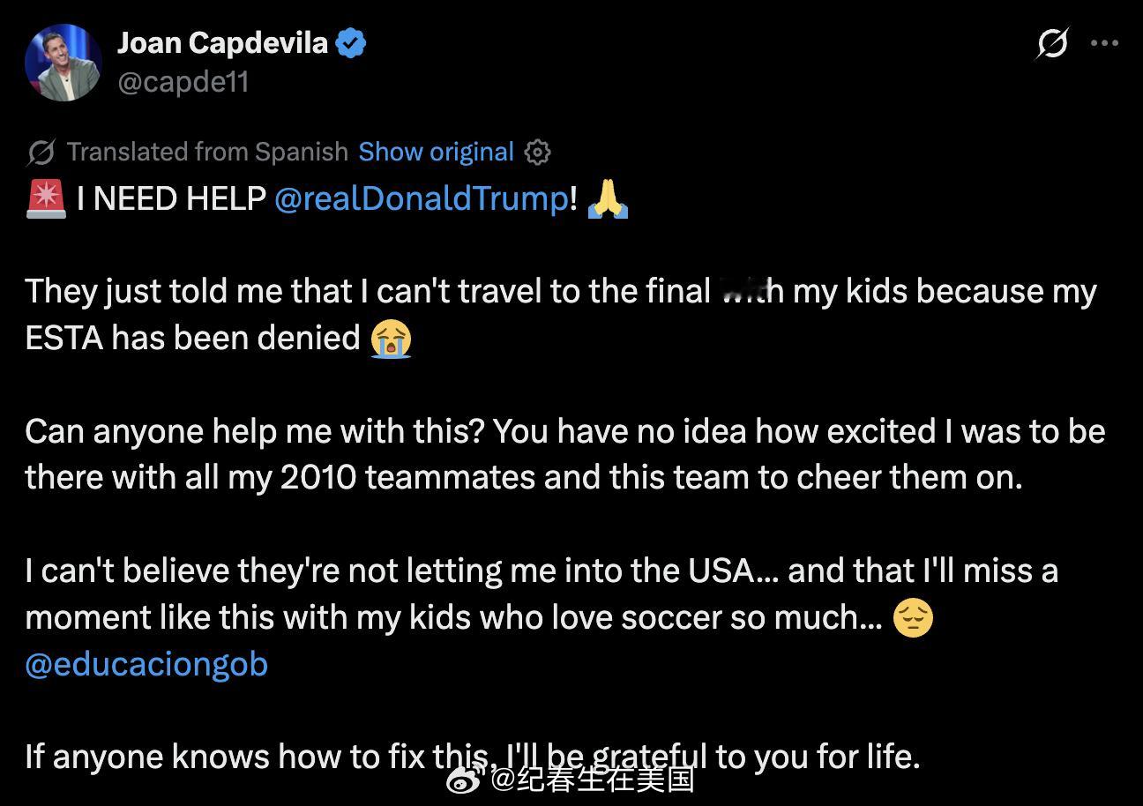Viewport: 1143px width, 806px height.
Task: Open translation settings gear
Action: click(x=537, y=152)
